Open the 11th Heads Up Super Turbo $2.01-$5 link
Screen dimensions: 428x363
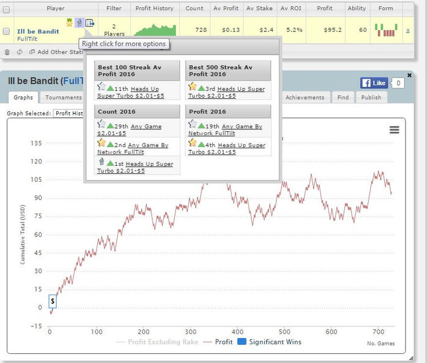coord(130,92)
